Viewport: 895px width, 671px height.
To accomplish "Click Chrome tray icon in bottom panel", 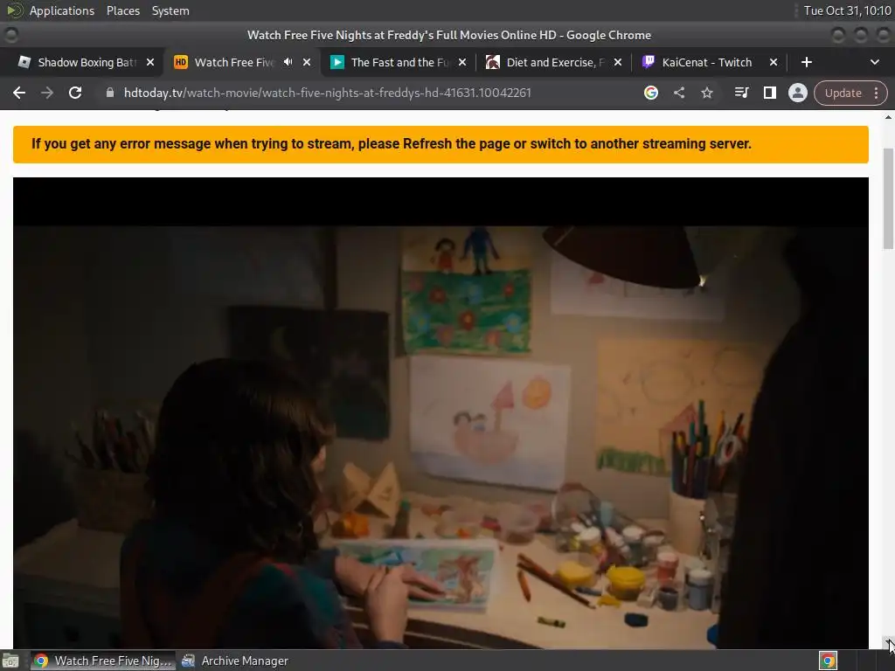I will click(x=829, y=661).
